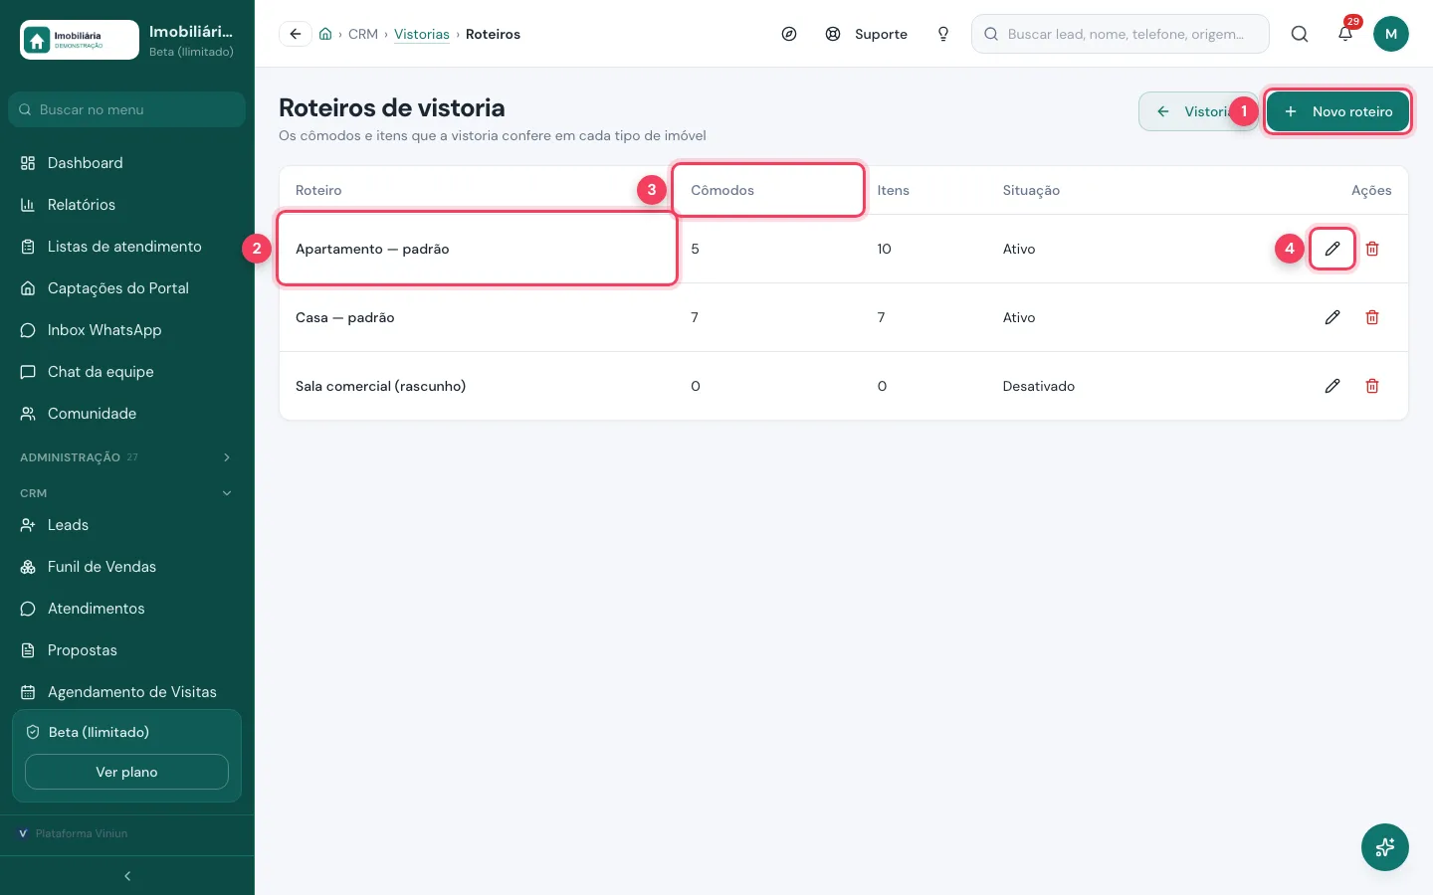Open the lightbulb tips icon

click(x=943, y=34)
